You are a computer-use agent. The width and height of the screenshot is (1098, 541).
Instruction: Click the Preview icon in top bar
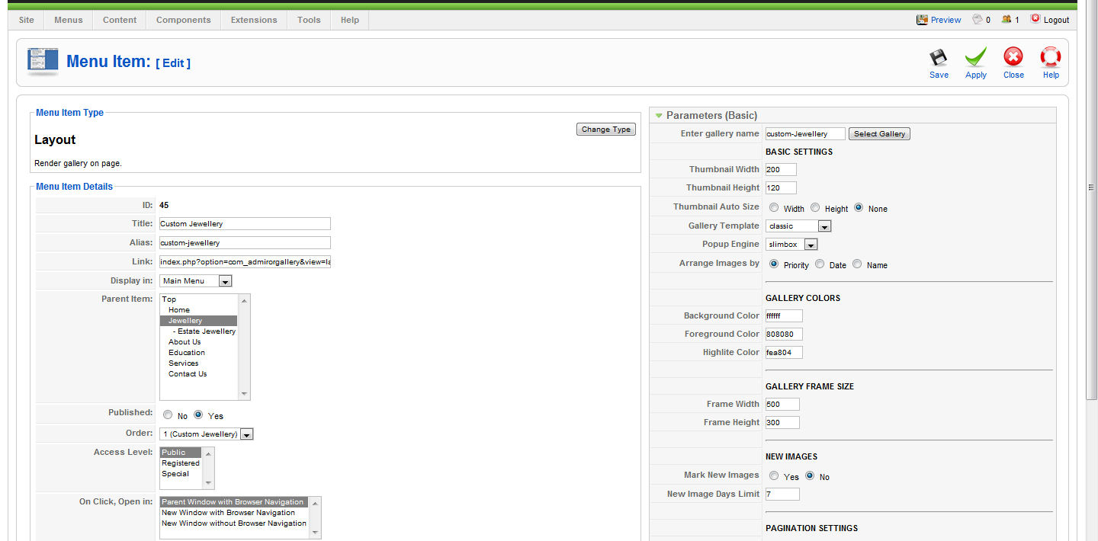pyautogui.click(x=922, y=20)
